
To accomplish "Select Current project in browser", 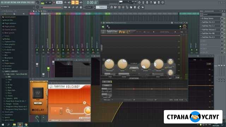I will pos(10,17).
